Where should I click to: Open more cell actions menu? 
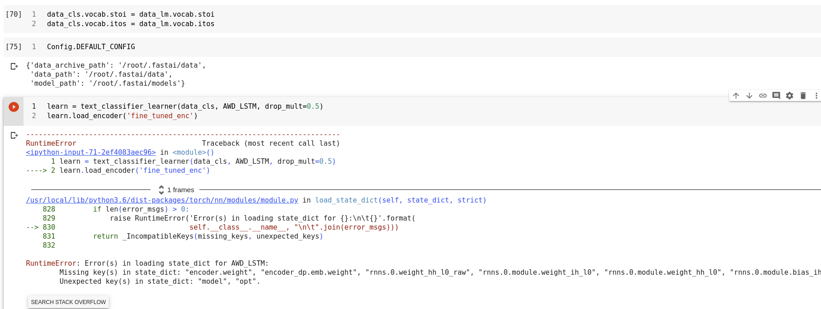pos(816,96)
